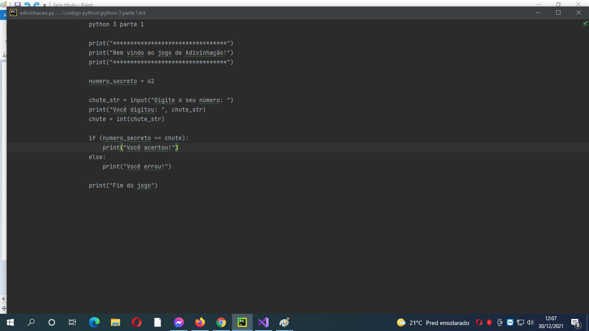Open Firefox from the taskbar
The height and width of the screenshot is (331, 589).
200,322
